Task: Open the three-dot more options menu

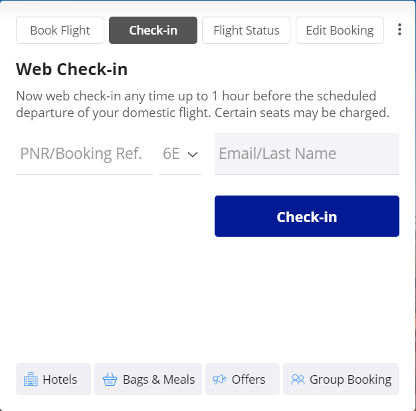Action: 399,30
